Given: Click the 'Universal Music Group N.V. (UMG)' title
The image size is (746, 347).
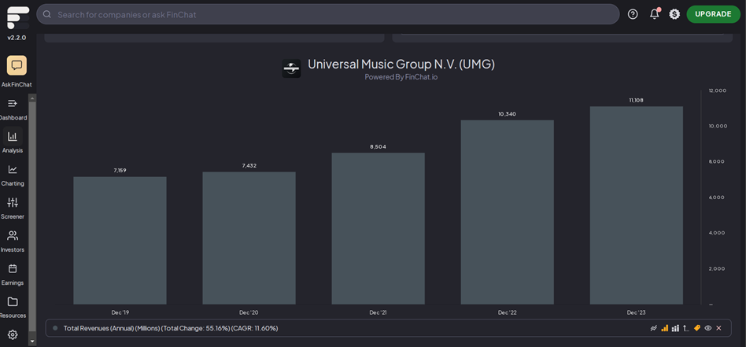Looking at the screenshot, I should 401,65.
